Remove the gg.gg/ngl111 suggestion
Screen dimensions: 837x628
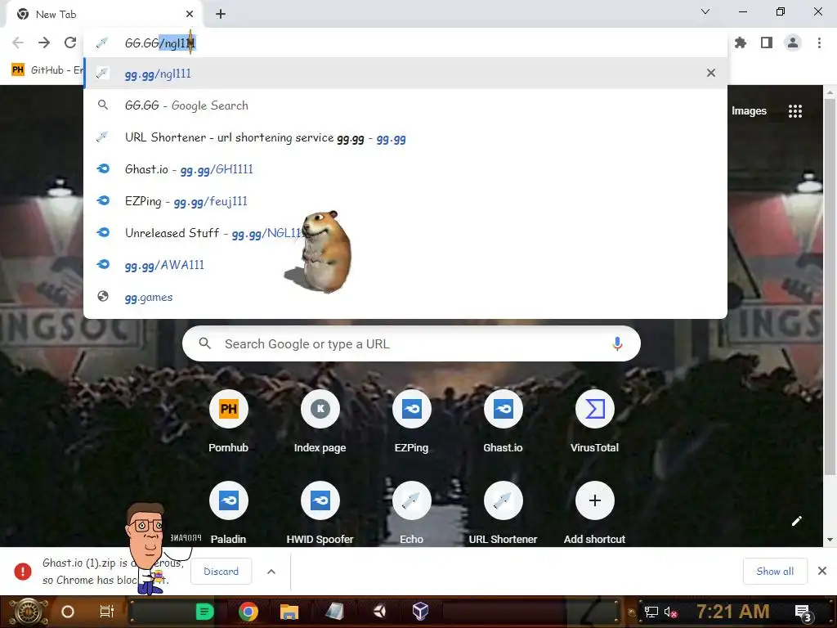(x=711, y=73)
